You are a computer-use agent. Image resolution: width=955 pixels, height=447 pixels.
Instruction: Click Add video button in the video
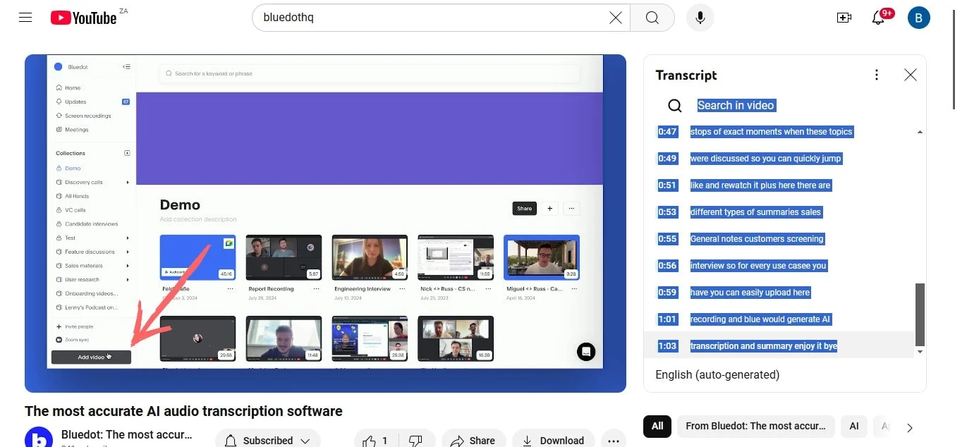coord(91,357)
